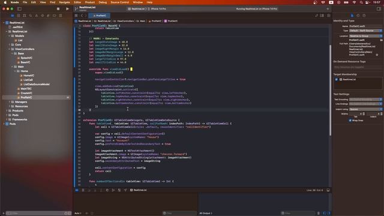Click the editor options lines icon
This screenshot has height=216, width=384.
(x=322, y=16)
